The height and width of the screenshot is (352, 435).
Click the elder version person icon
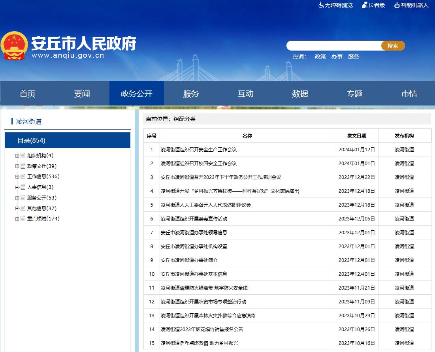(365, 5)
